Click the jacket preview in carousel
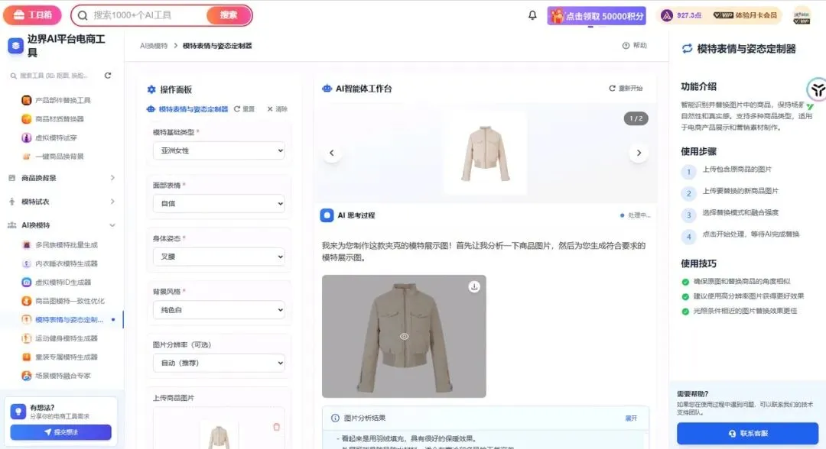This screenshot has height=449, width=826. click(485, 153)
